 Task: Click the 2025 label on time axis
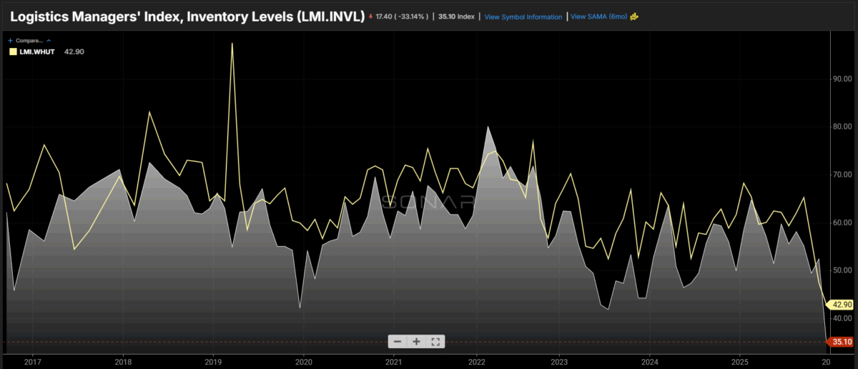(739, 362)
